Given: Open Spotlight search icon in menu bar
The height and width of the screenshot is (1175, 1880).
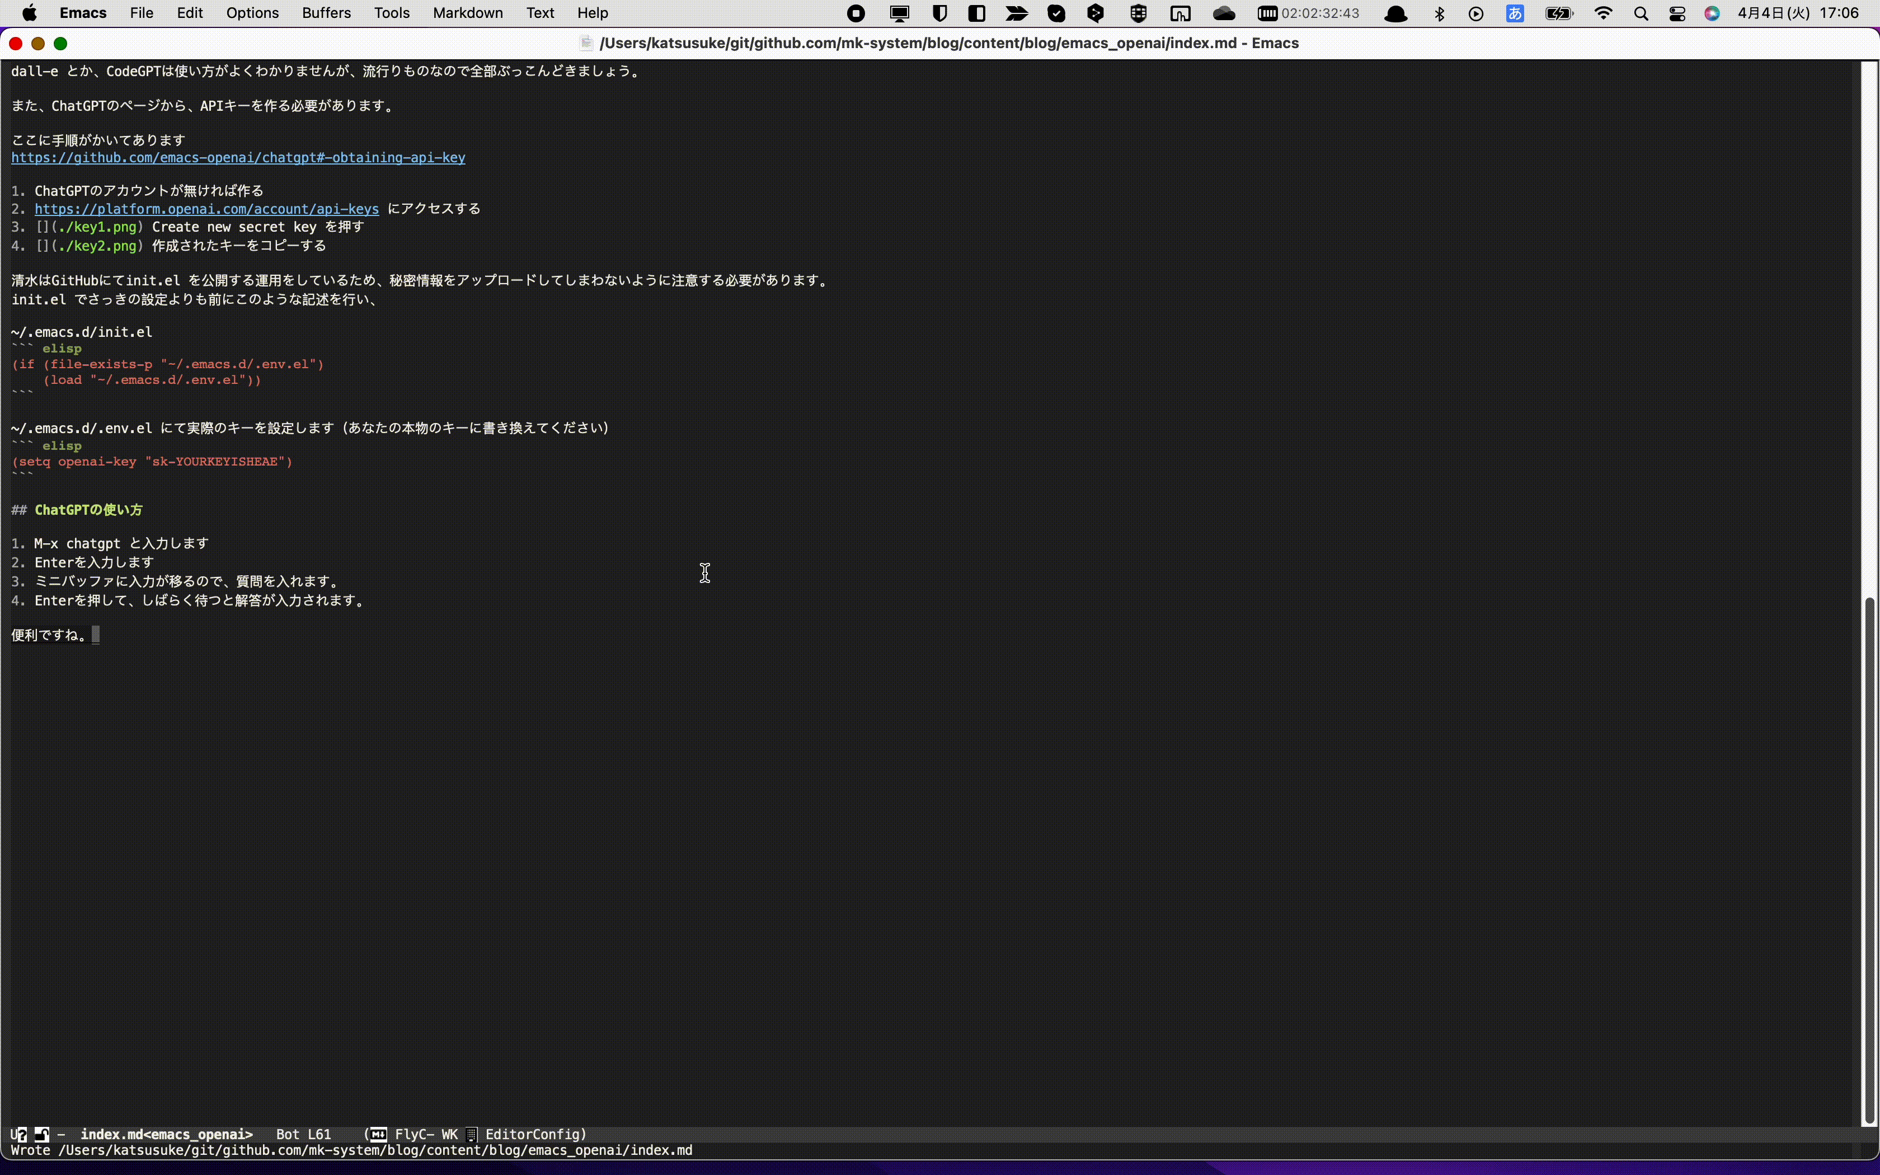Looking at the screenshot, I should coord(1641,13).
